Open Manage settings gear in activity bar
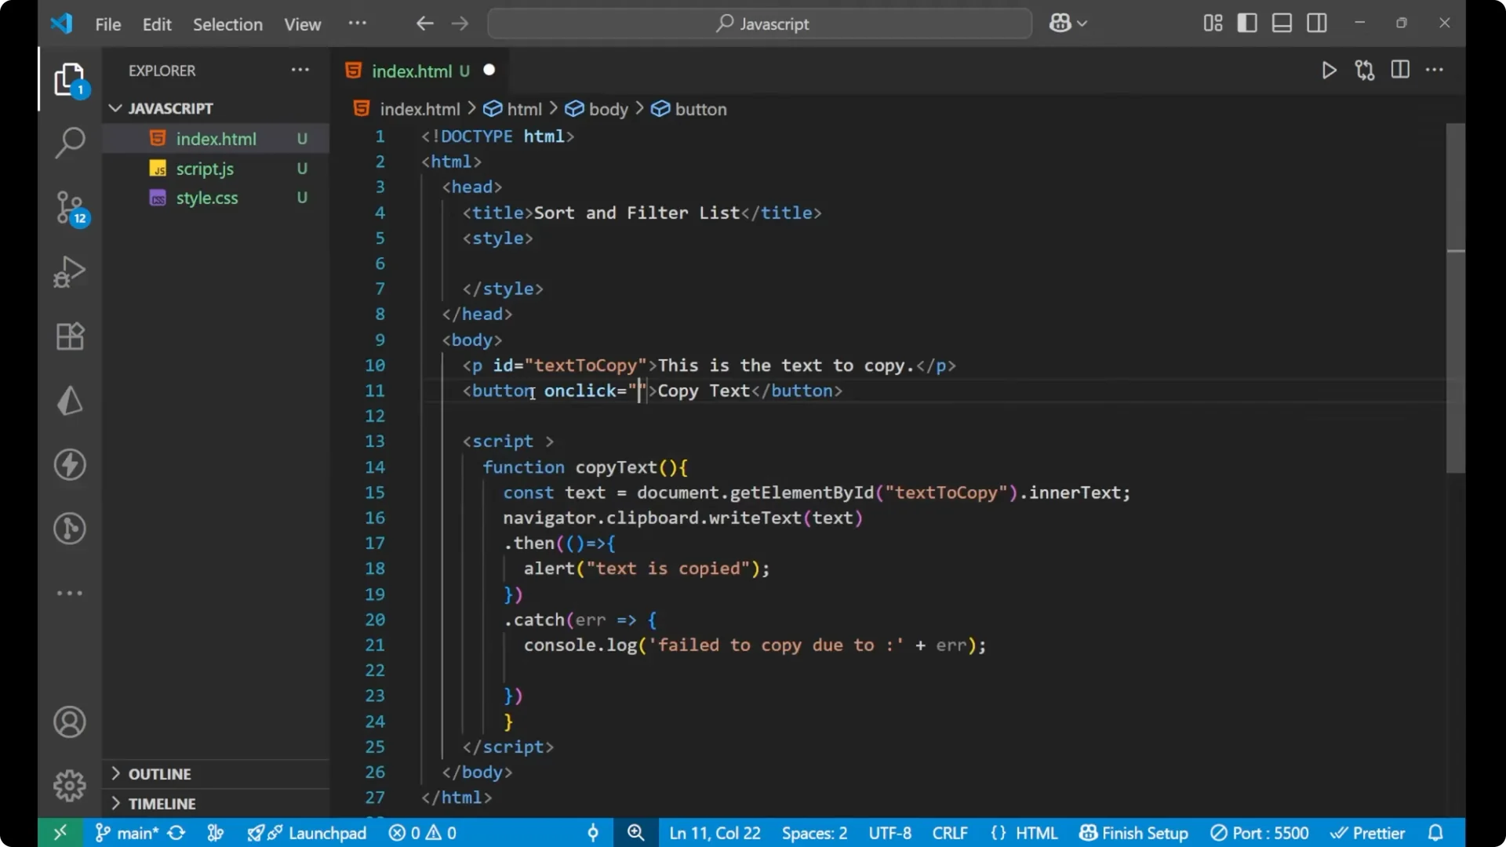 click(69, 785)
